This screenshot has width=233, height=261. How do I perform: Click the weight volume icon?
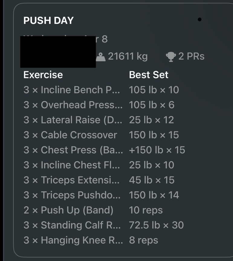pyautogui.click(x=101, y=56)
